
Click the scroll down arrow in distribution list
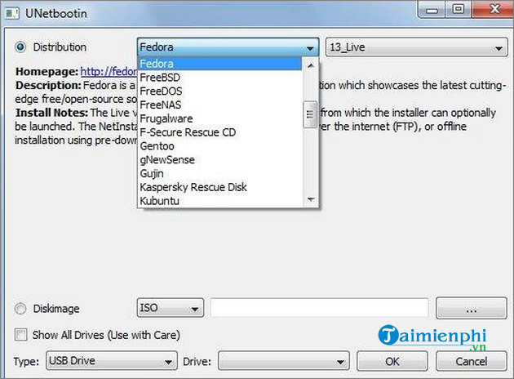click(310, 199)
